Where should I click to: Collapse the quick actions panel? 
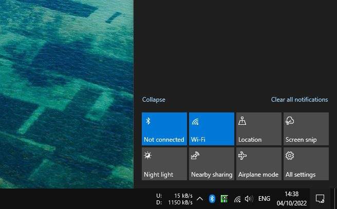pyautogui.click(x=154, y=100)
